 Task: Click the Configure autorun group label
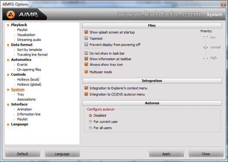pos(101,109)
